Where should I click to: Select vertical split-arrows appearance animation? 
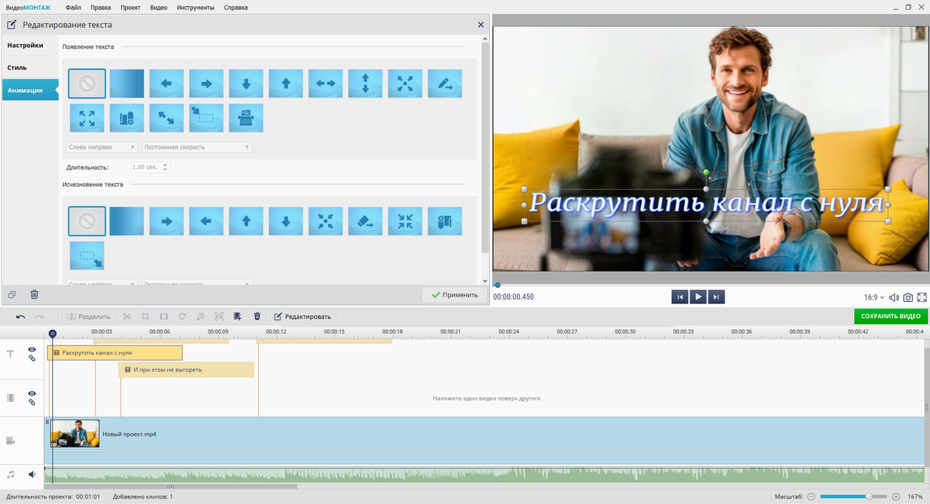point(366,84)
